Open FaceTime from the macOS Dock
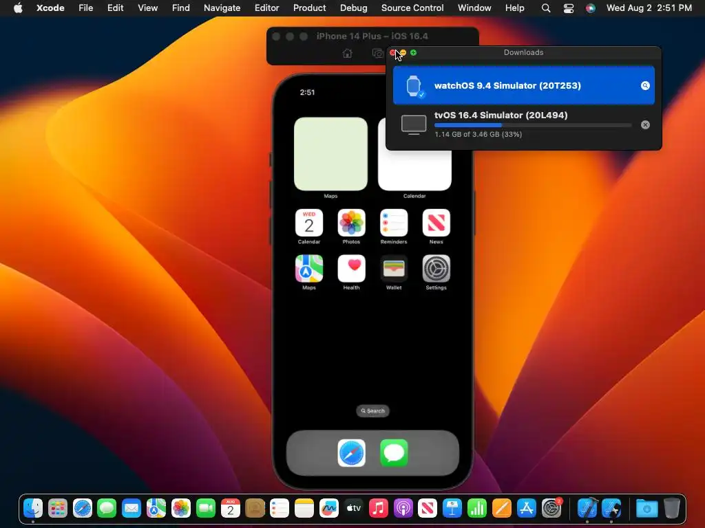Image resolution: width=705 pixels, height=528 pixels. [205, 508]
